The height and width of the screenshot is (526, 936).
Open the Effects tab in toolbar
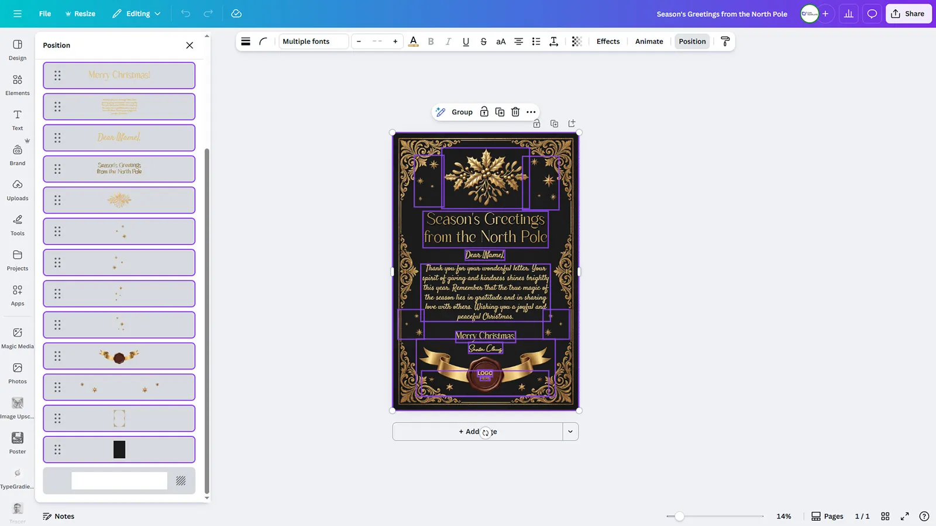[608, 41]
